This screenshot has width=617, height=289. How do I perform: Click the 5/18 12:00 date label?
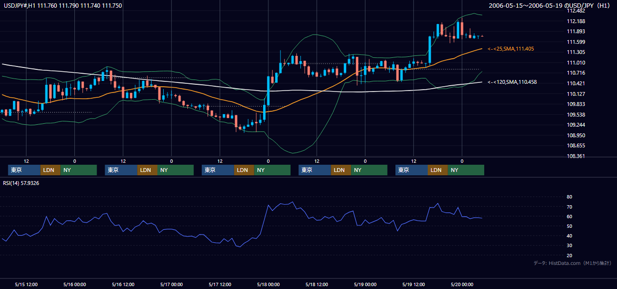point(317,285)
